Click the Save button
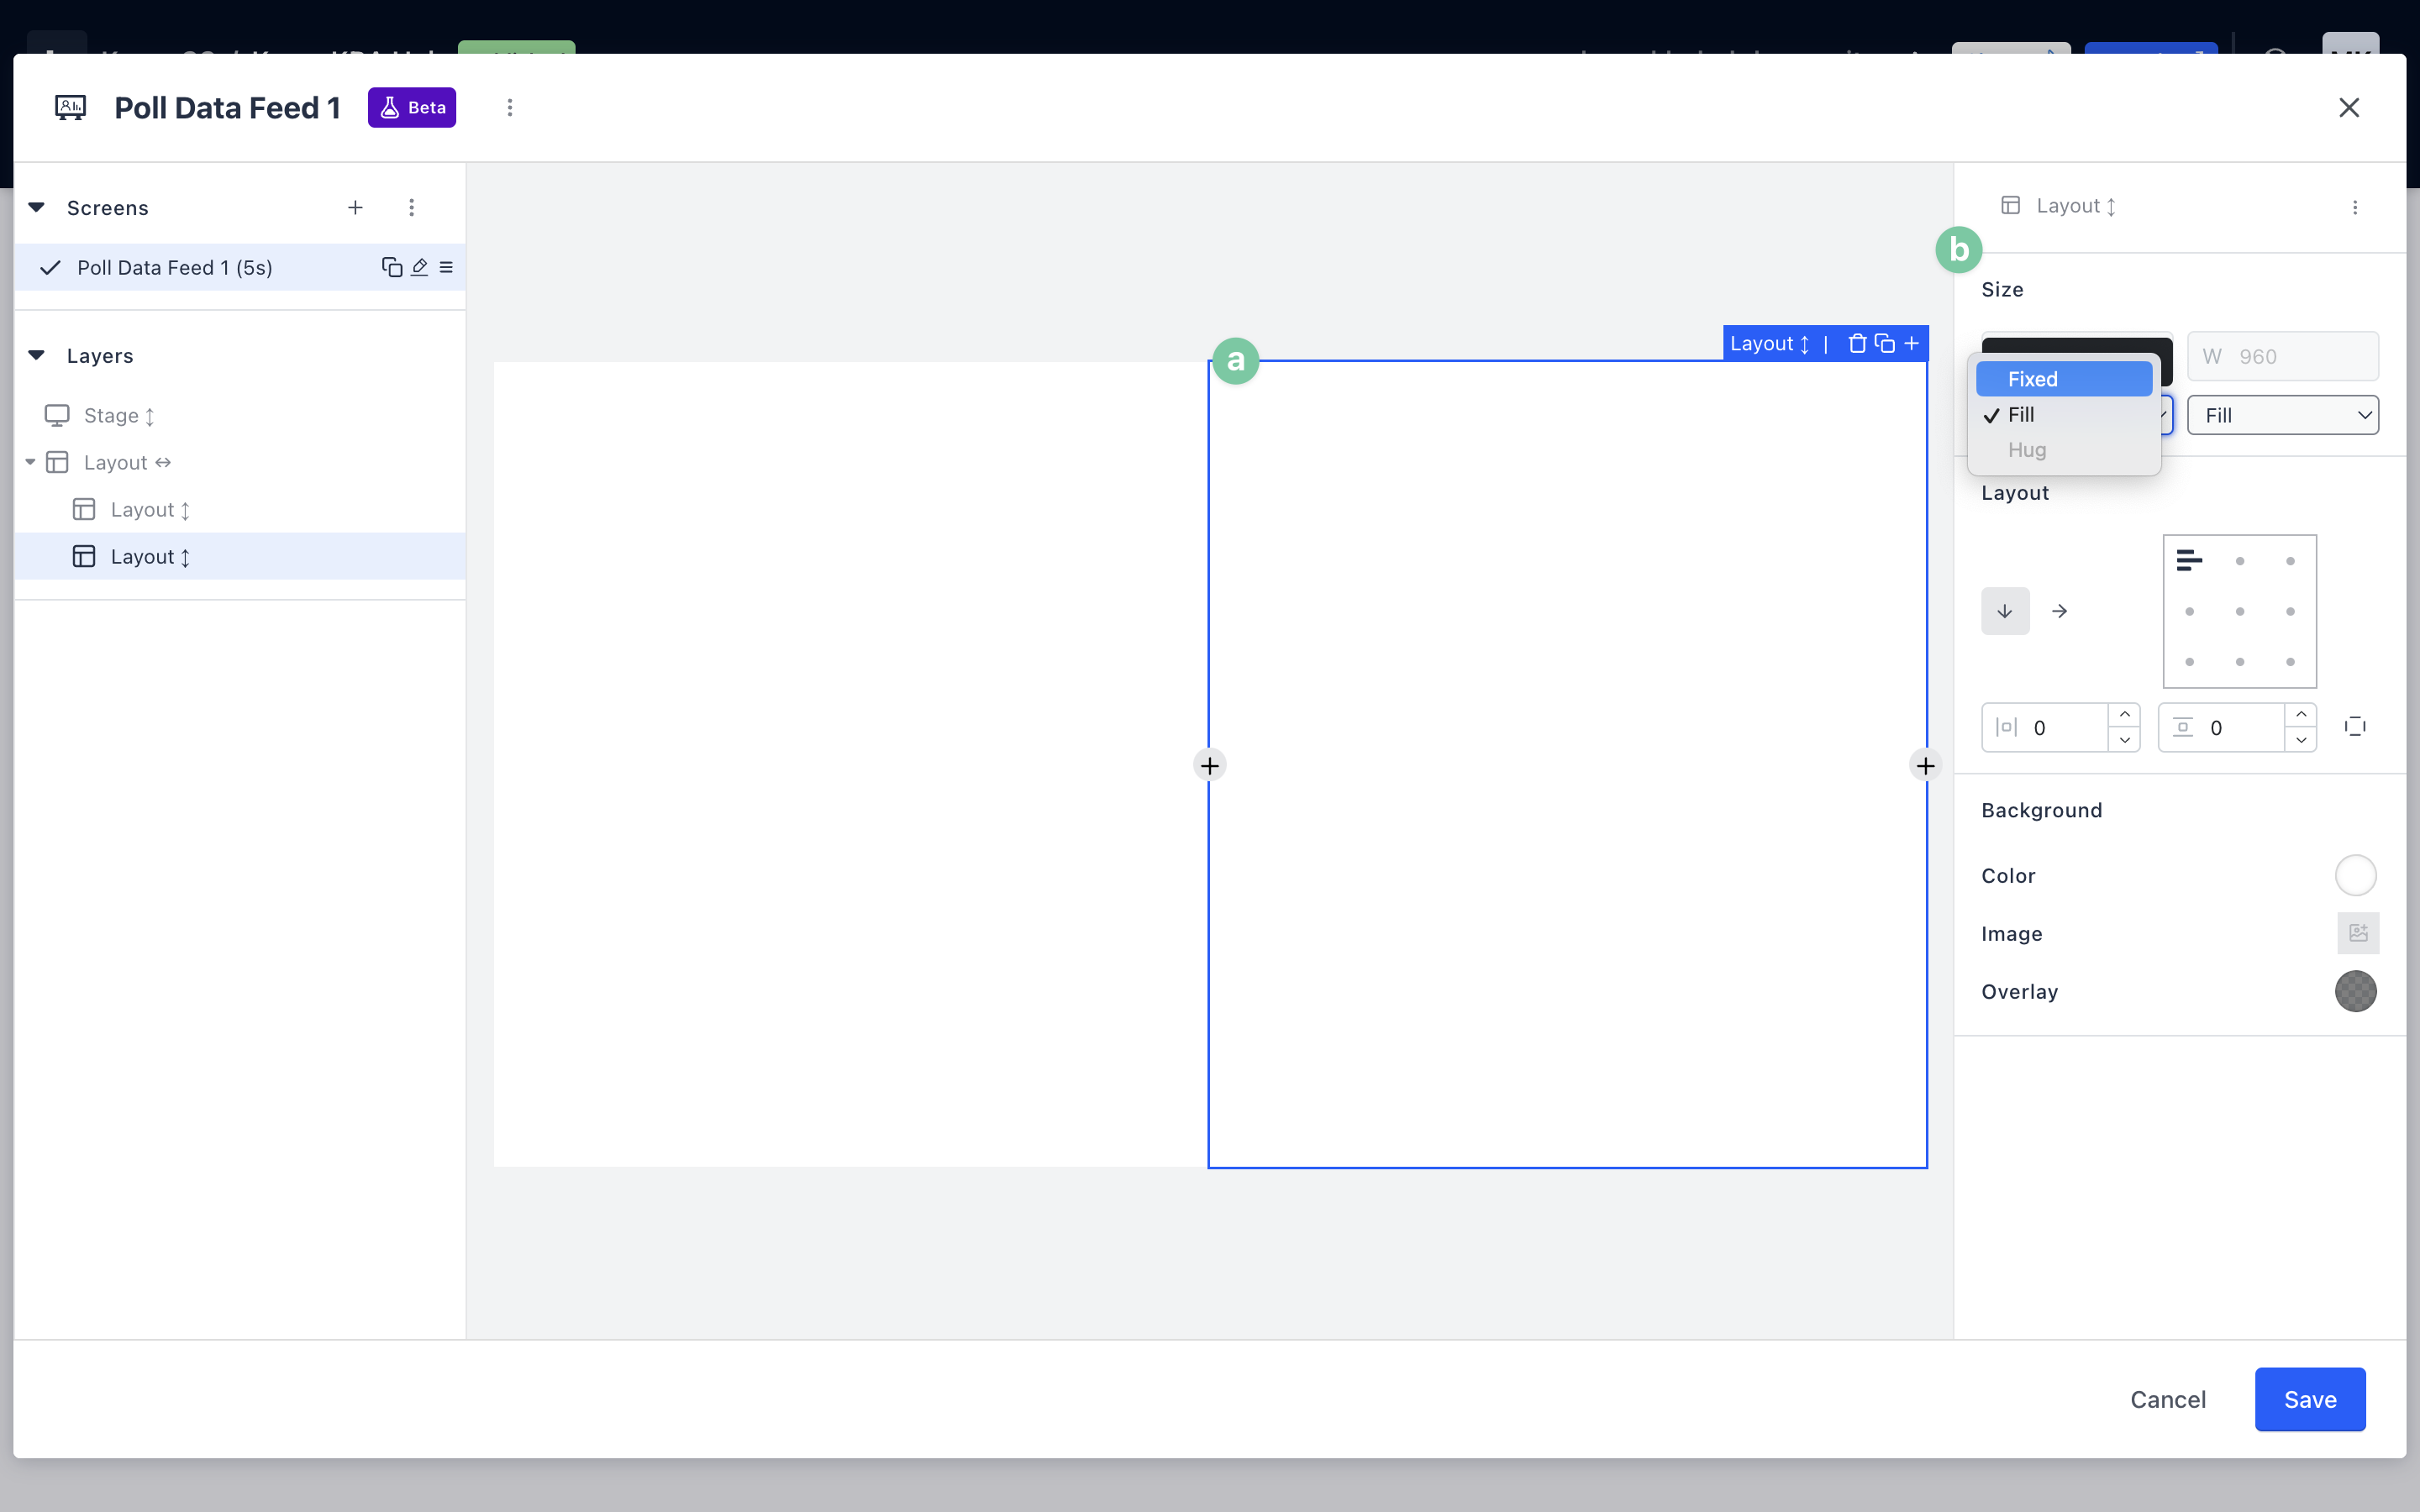The height and width of the screenshot is (1512, 2420). [x=2309, y=1399]
